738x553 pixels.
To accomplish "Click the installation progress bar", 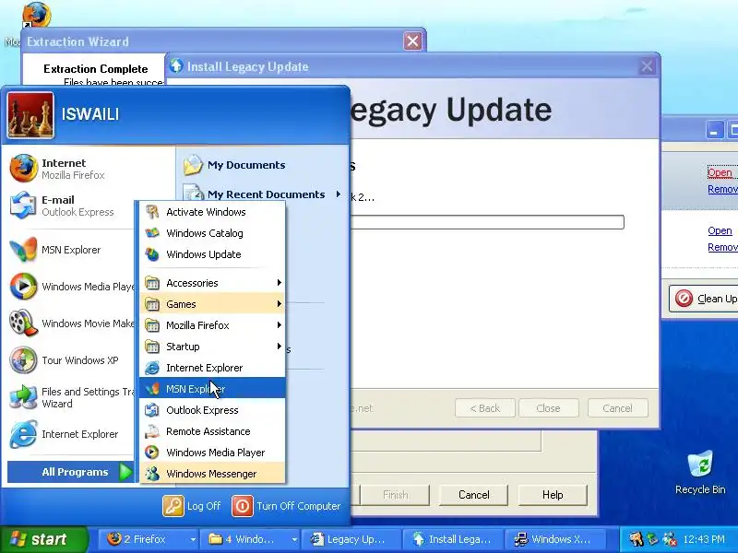I will pyautogui.click(x=487, y=222).
